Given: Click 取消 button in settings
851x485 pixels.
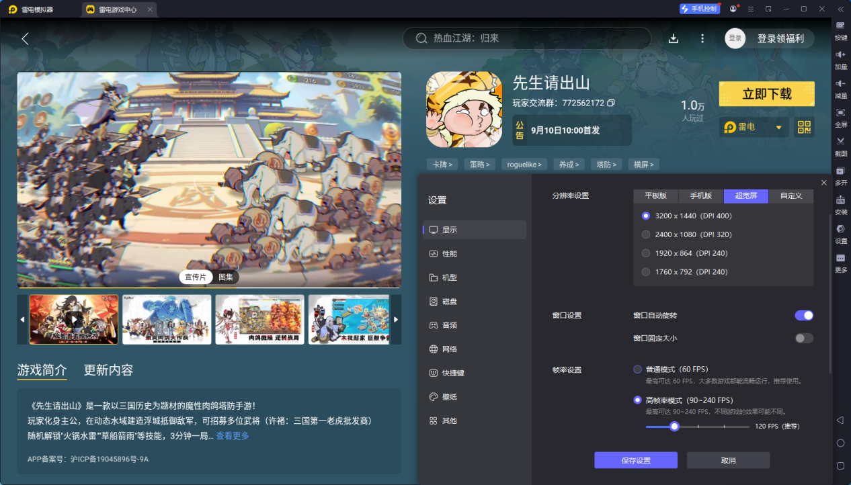Looking at the screenshot, I should [728, 460].
